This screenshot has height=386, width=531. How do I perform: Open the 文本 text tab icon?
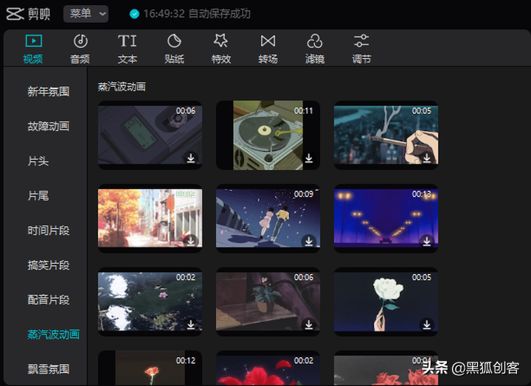(128, 41)
